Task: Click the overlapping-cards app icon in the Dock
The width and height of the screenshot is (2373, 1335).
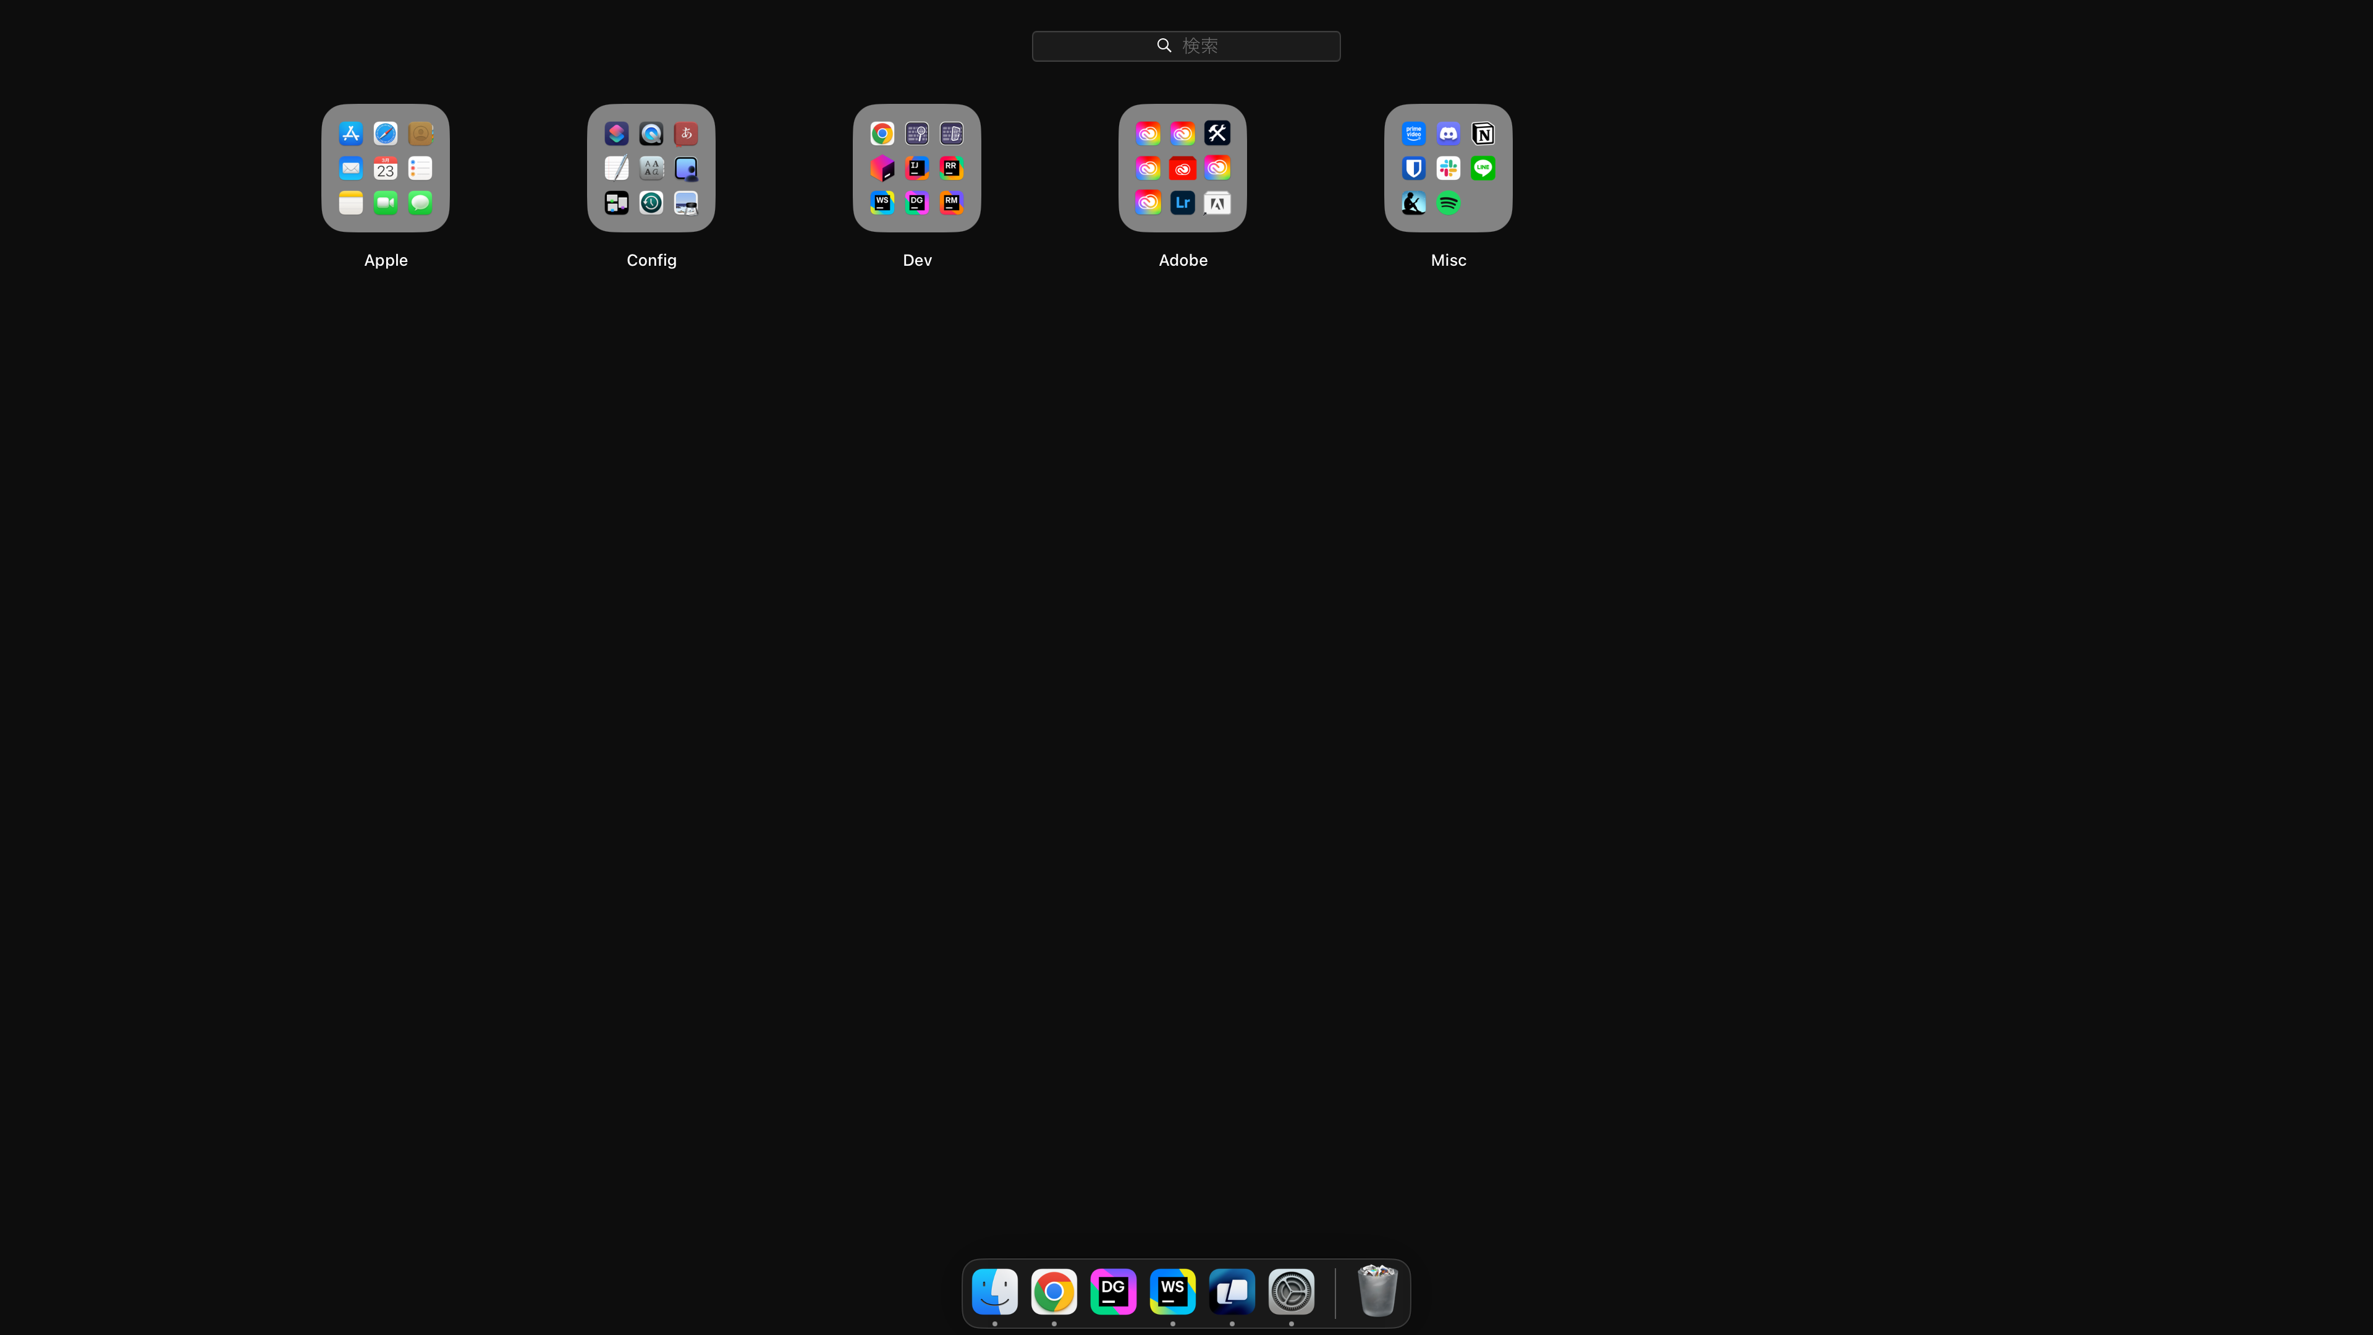Action: pos(1232,1292)
